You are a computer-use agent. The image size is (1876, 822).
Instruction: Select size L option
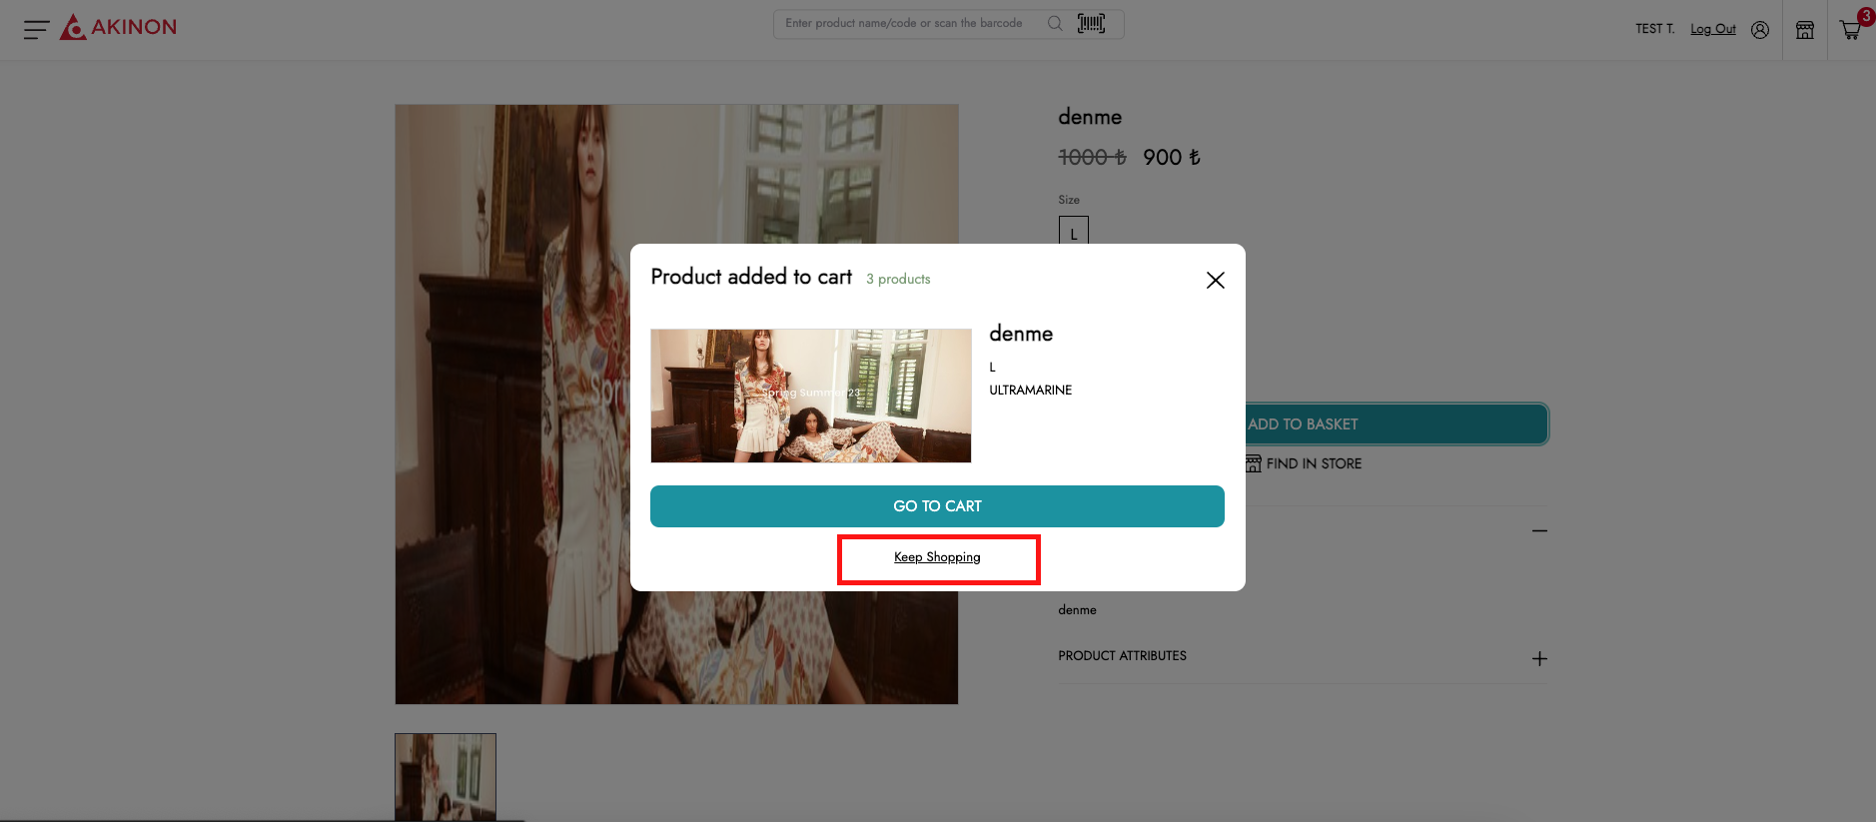click(1074, 232)
